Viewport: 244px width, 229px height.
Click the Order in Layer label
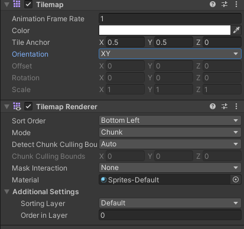[44, 215]
